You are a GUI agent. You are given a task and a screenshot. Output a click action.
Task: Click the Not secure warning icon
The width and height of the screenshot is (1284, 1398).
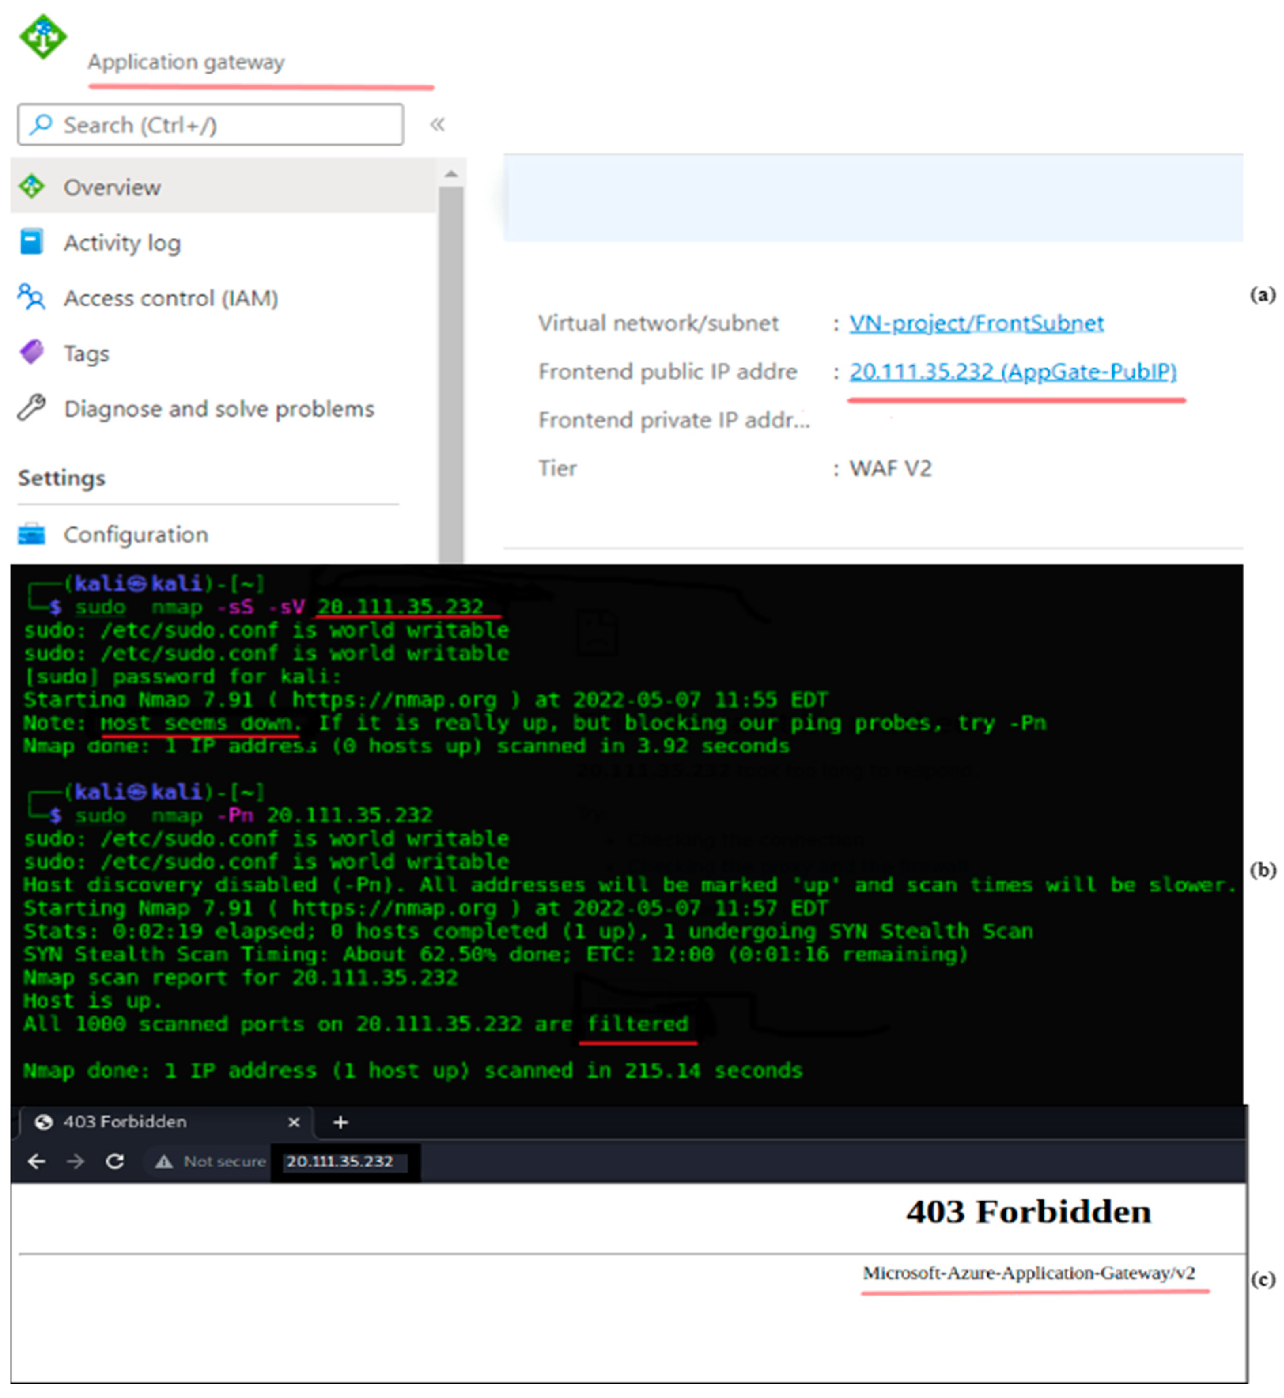coord(164,1162)
